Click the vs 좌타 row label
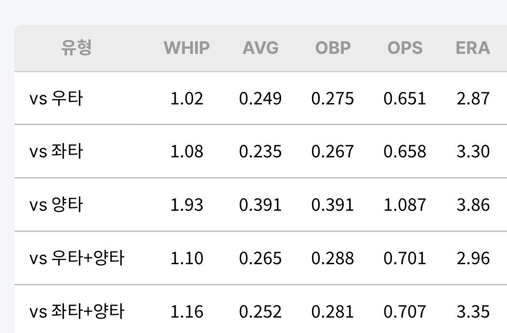Screen dimensions: 507x333 click(56, 151)
